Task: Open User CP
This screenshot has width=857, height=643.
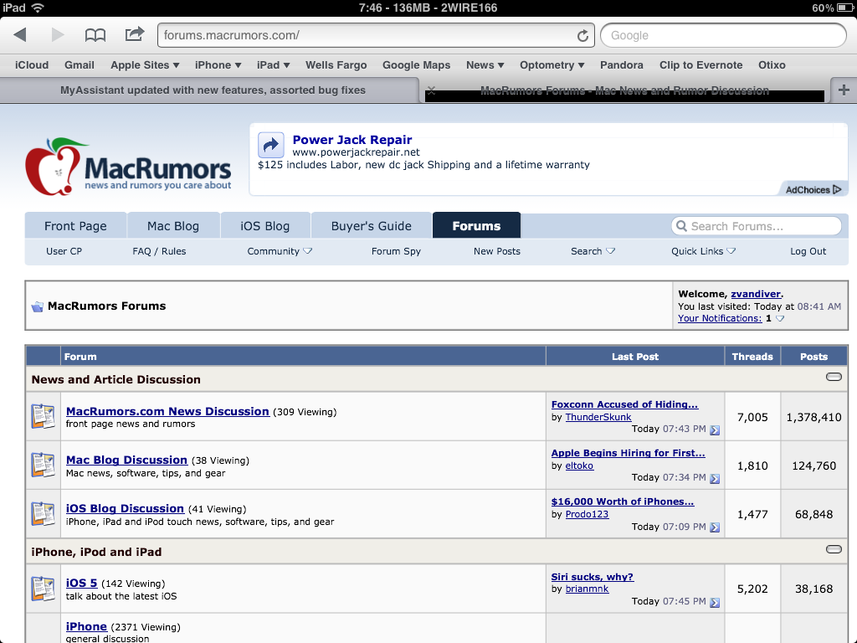Action: pyautogui.click(x=64, y=251)
